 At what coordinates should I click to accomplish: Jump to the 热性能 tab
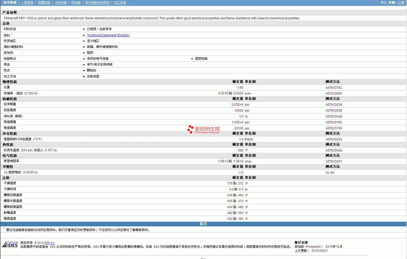click(76, 3)
